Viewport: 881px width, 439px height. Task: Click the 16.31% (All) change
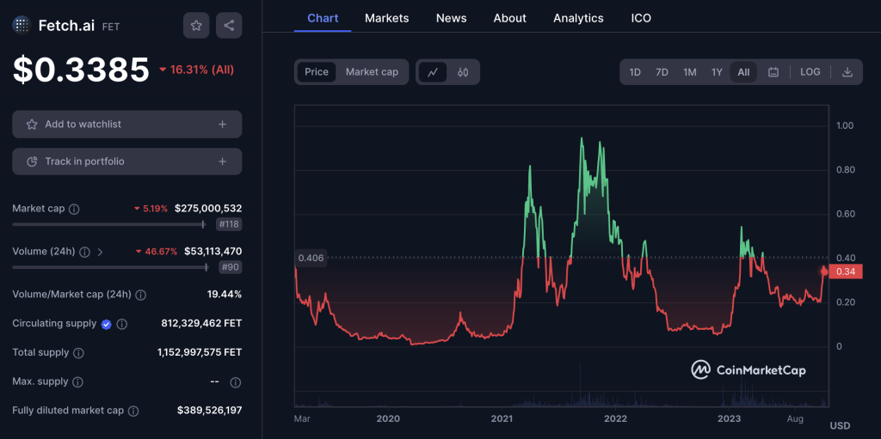coord(197,70)
